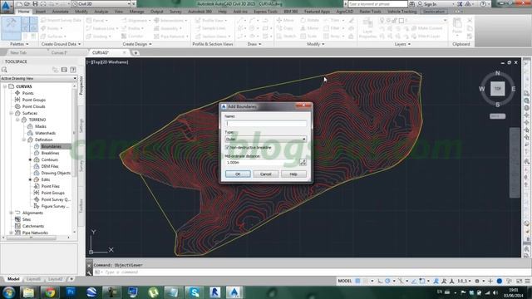Screen dimensions: 532x299
Task: Toggle Ortho mode in status bar
Action: [x=380, y=281]
